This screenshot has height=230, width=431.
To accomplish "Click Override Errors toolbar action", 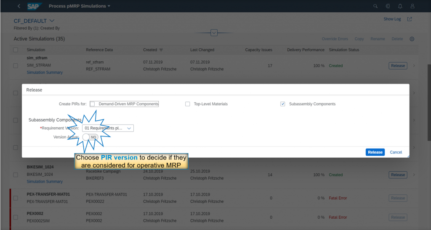I will [335, 39].
